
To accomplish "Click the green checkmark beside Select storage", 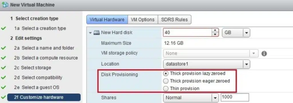I will 3,68.
